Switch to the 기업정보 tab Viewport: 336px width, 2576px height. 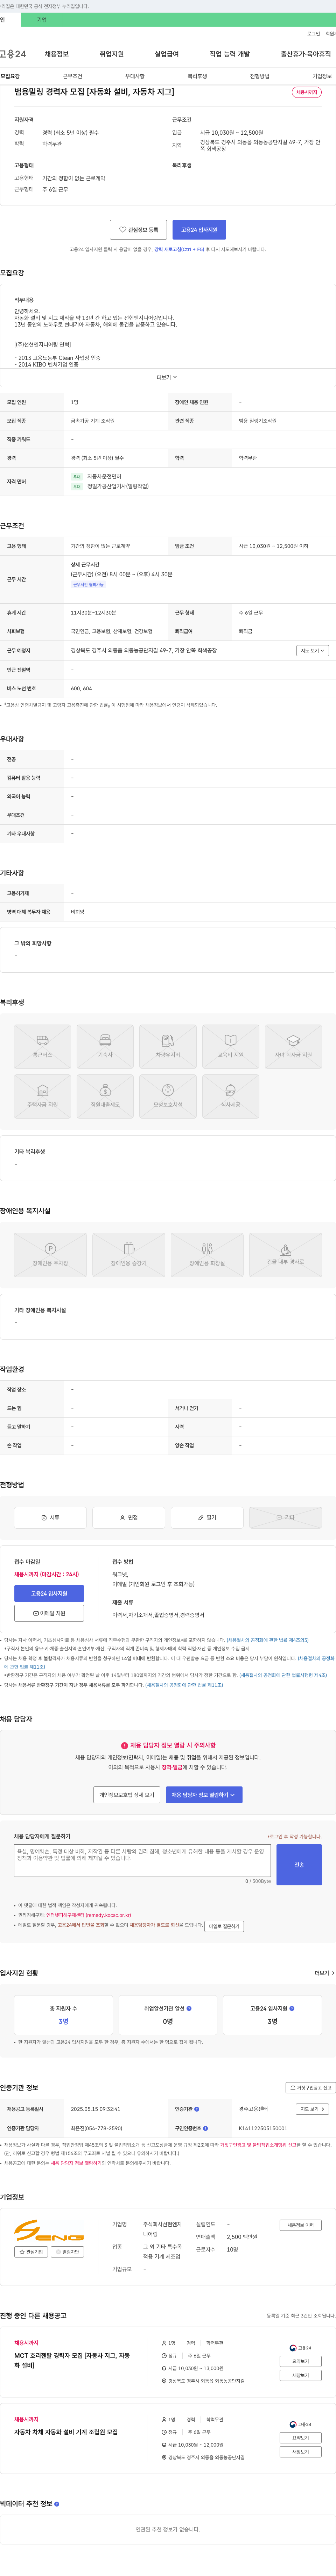322,76
